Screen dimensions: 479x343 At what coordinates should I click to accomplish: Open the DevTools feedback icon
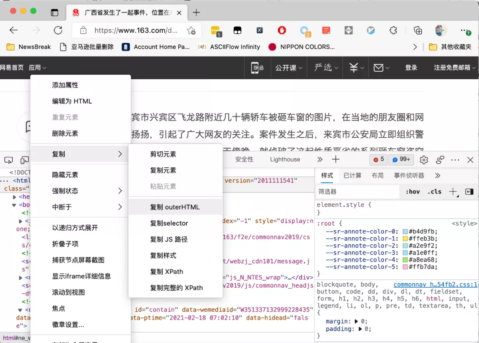click(440, 160)
